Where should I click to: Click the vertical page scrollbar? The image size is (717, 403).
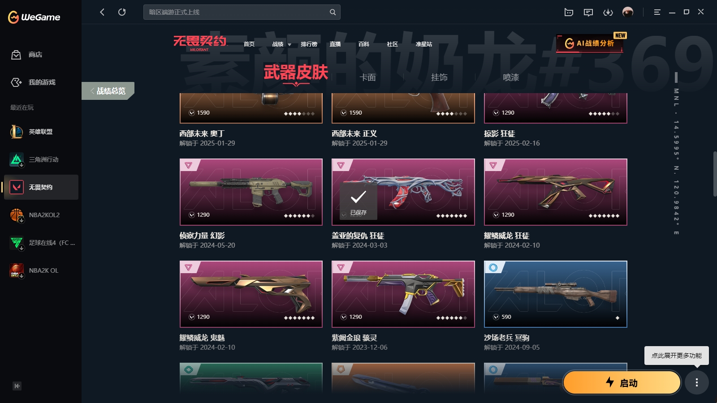[x=715, y=174]
